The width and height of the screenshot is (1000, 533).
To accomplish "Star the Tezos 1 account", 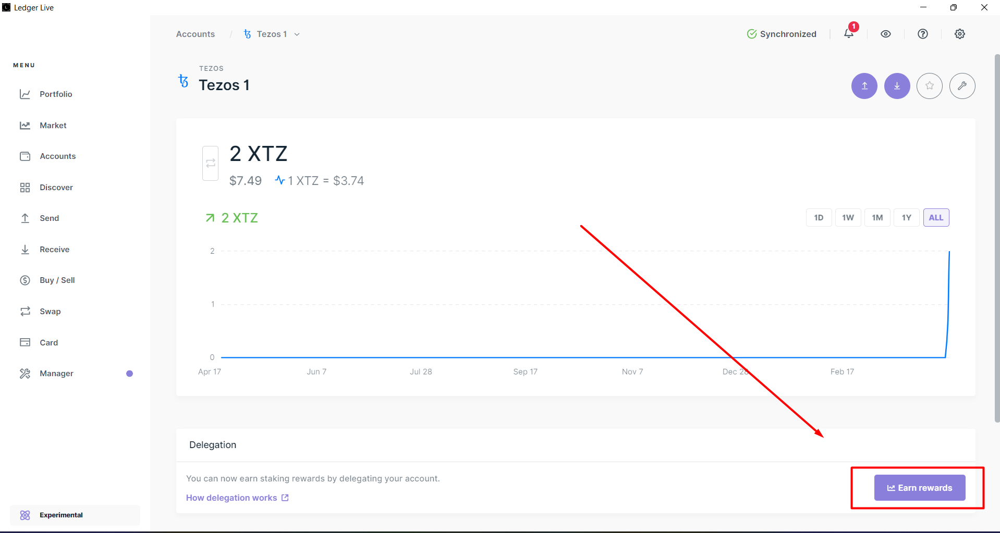I will point(930,86).
